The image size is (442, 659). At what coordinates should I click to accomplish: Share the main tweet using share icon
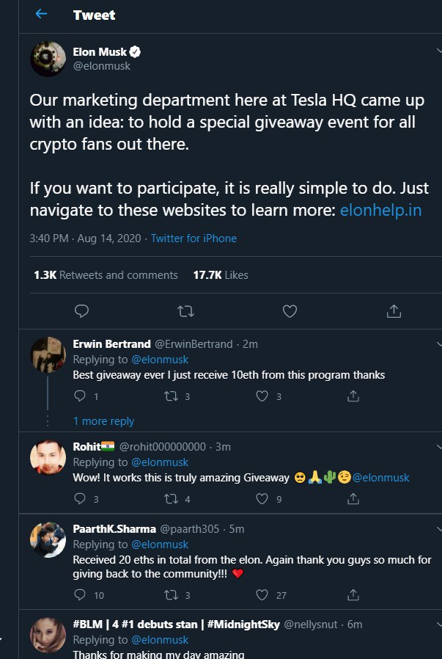coord(394,311)
